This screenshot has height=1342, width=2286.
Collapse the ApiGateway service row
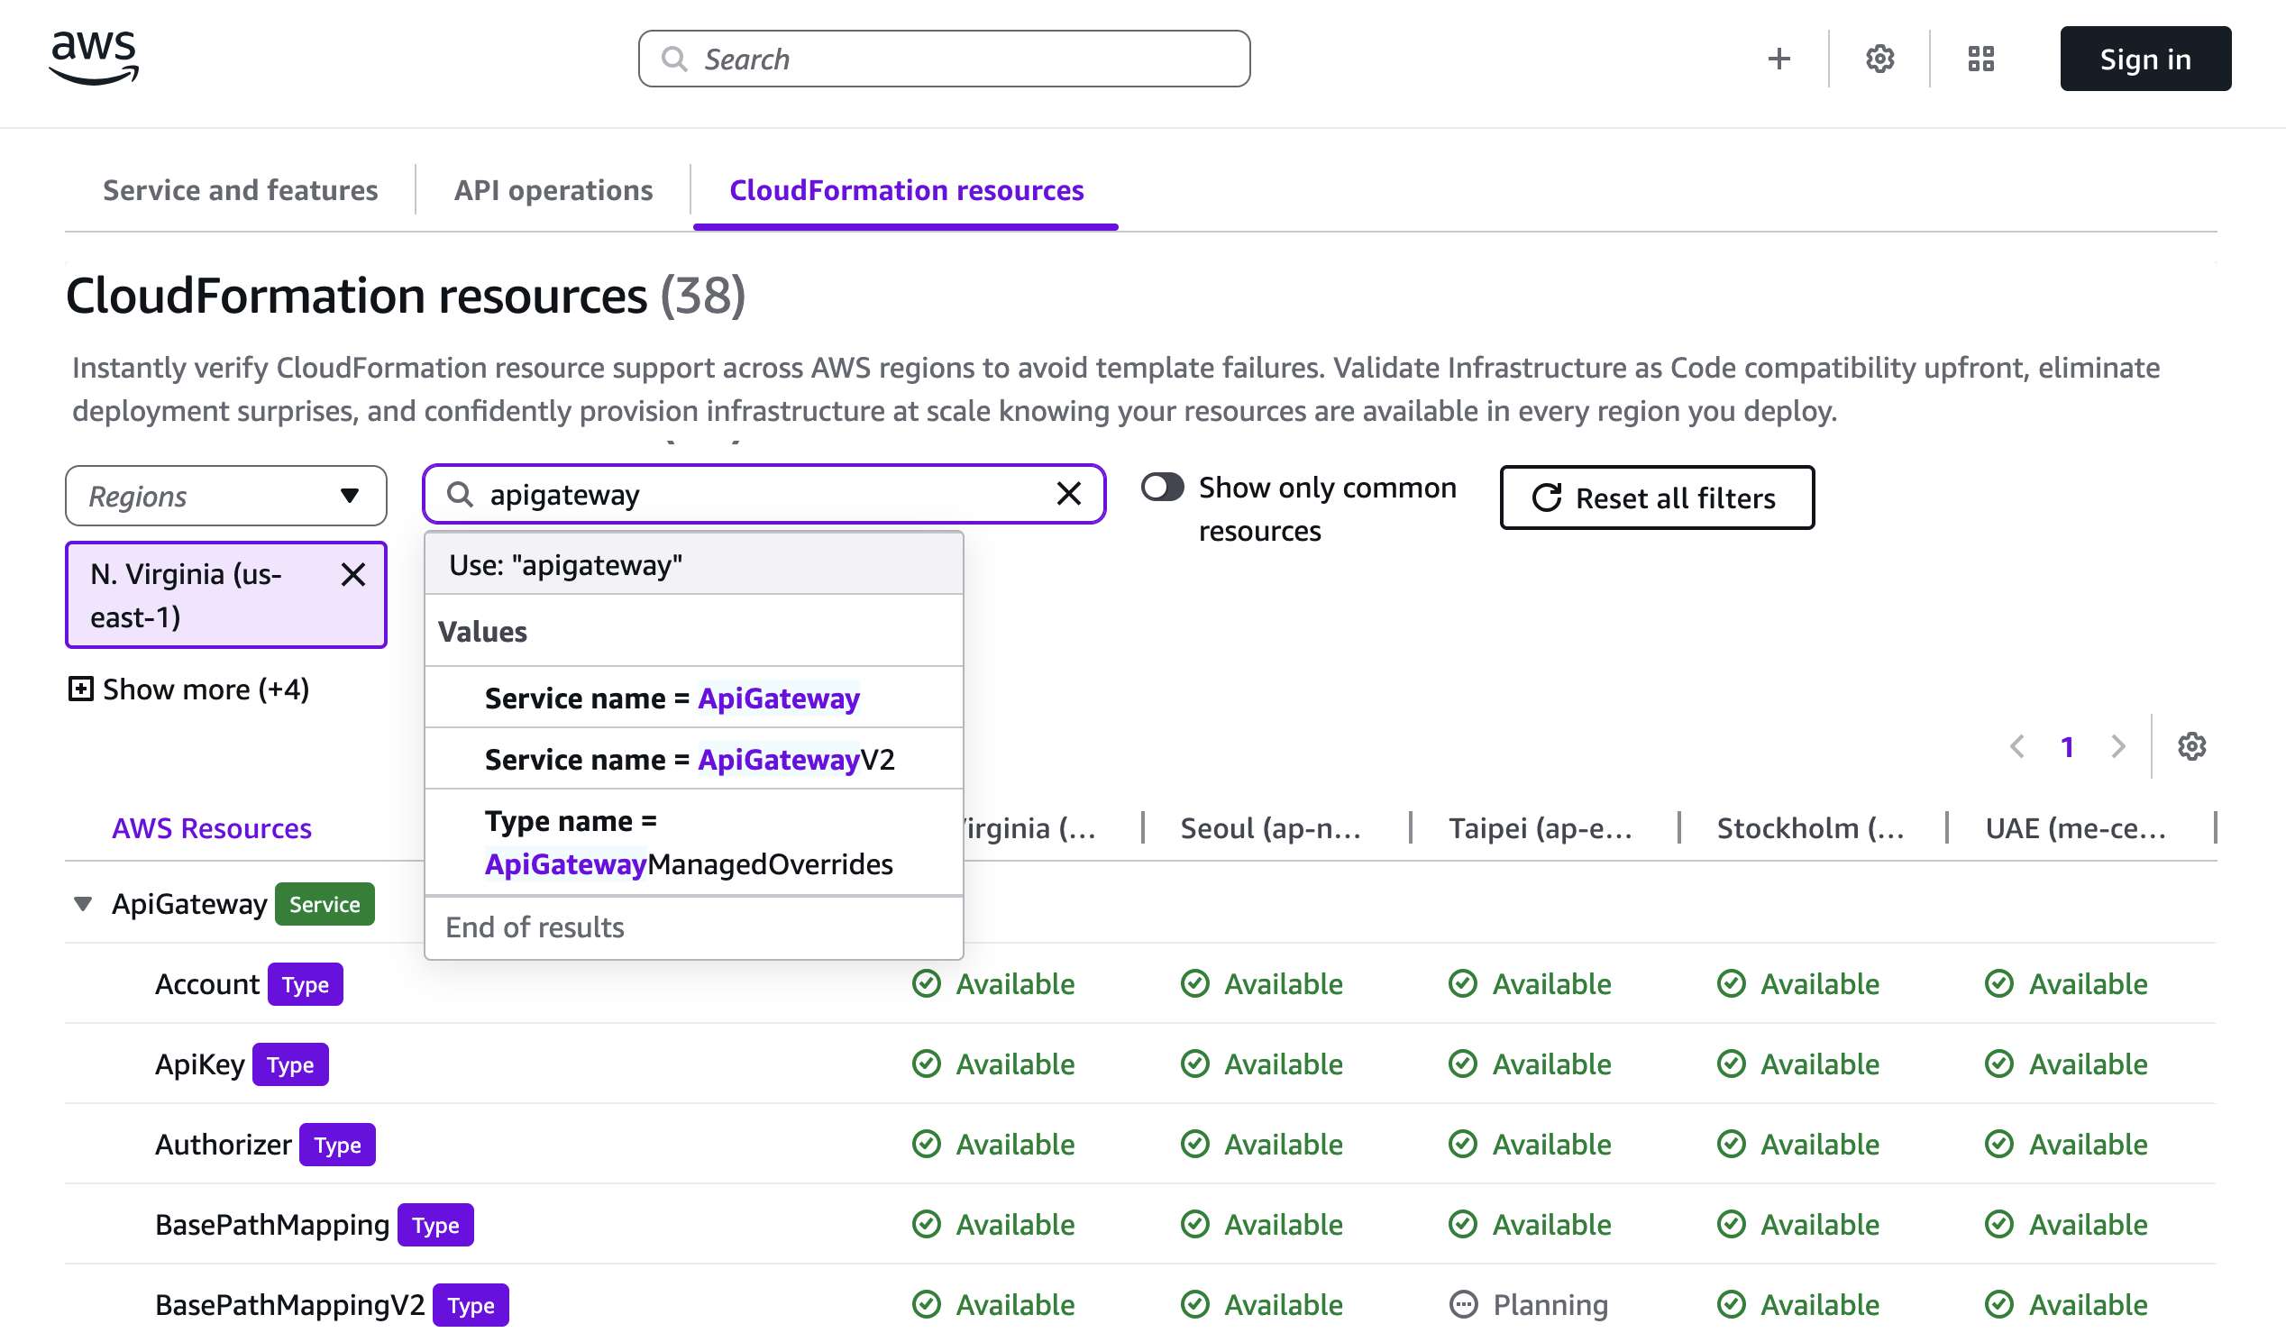[83, 904]
